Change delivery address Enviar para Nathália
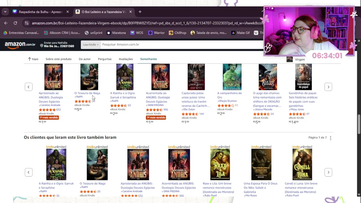This screenshot has width=361, height=203. [x=57, y=44]
